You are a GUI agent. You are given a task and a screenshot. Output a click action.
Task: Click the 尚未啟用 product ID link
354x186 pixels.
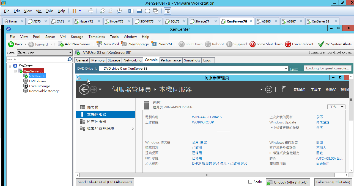click(x=323, y=164)
